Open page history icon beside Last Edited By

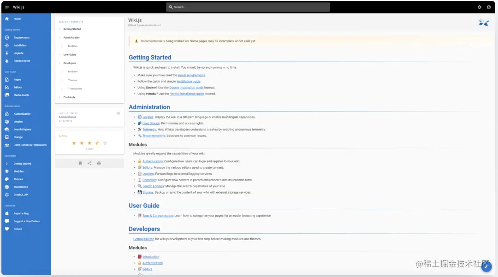click(118, 113)
